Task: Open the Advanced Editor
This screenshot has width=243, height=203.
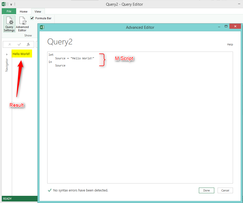Action: 22,24
